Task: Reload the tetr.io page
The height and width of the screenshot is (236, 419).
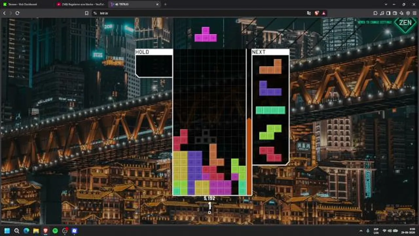Action: [x=17, y=13]
